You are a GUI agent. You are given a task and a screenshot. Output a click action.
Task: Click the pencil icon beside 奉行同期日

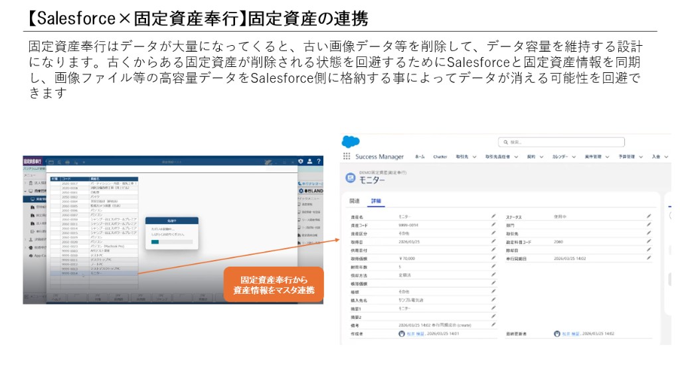[x=649, y=257]
